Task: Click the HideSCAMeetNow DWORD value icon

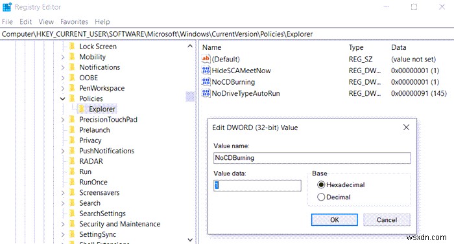Action: click(x=206, y=71)
